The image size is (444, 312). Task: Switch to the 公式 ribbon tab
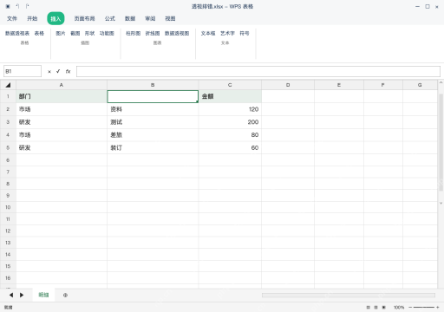(110, 18)
